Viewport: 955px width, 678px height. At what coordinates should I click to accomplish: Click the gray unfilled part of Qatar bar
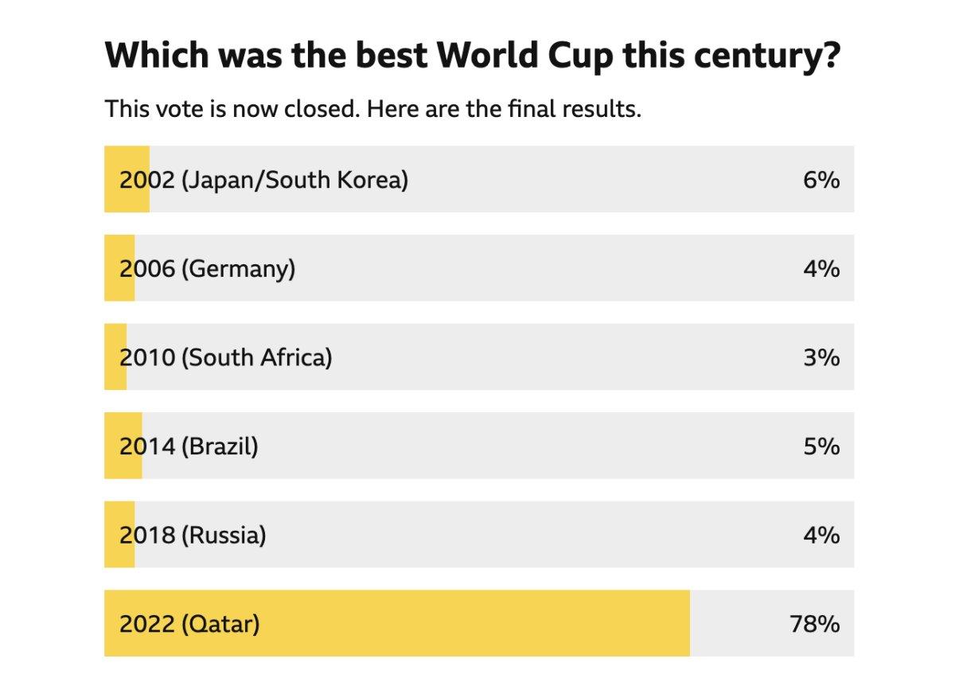click(x=740, y=624)
